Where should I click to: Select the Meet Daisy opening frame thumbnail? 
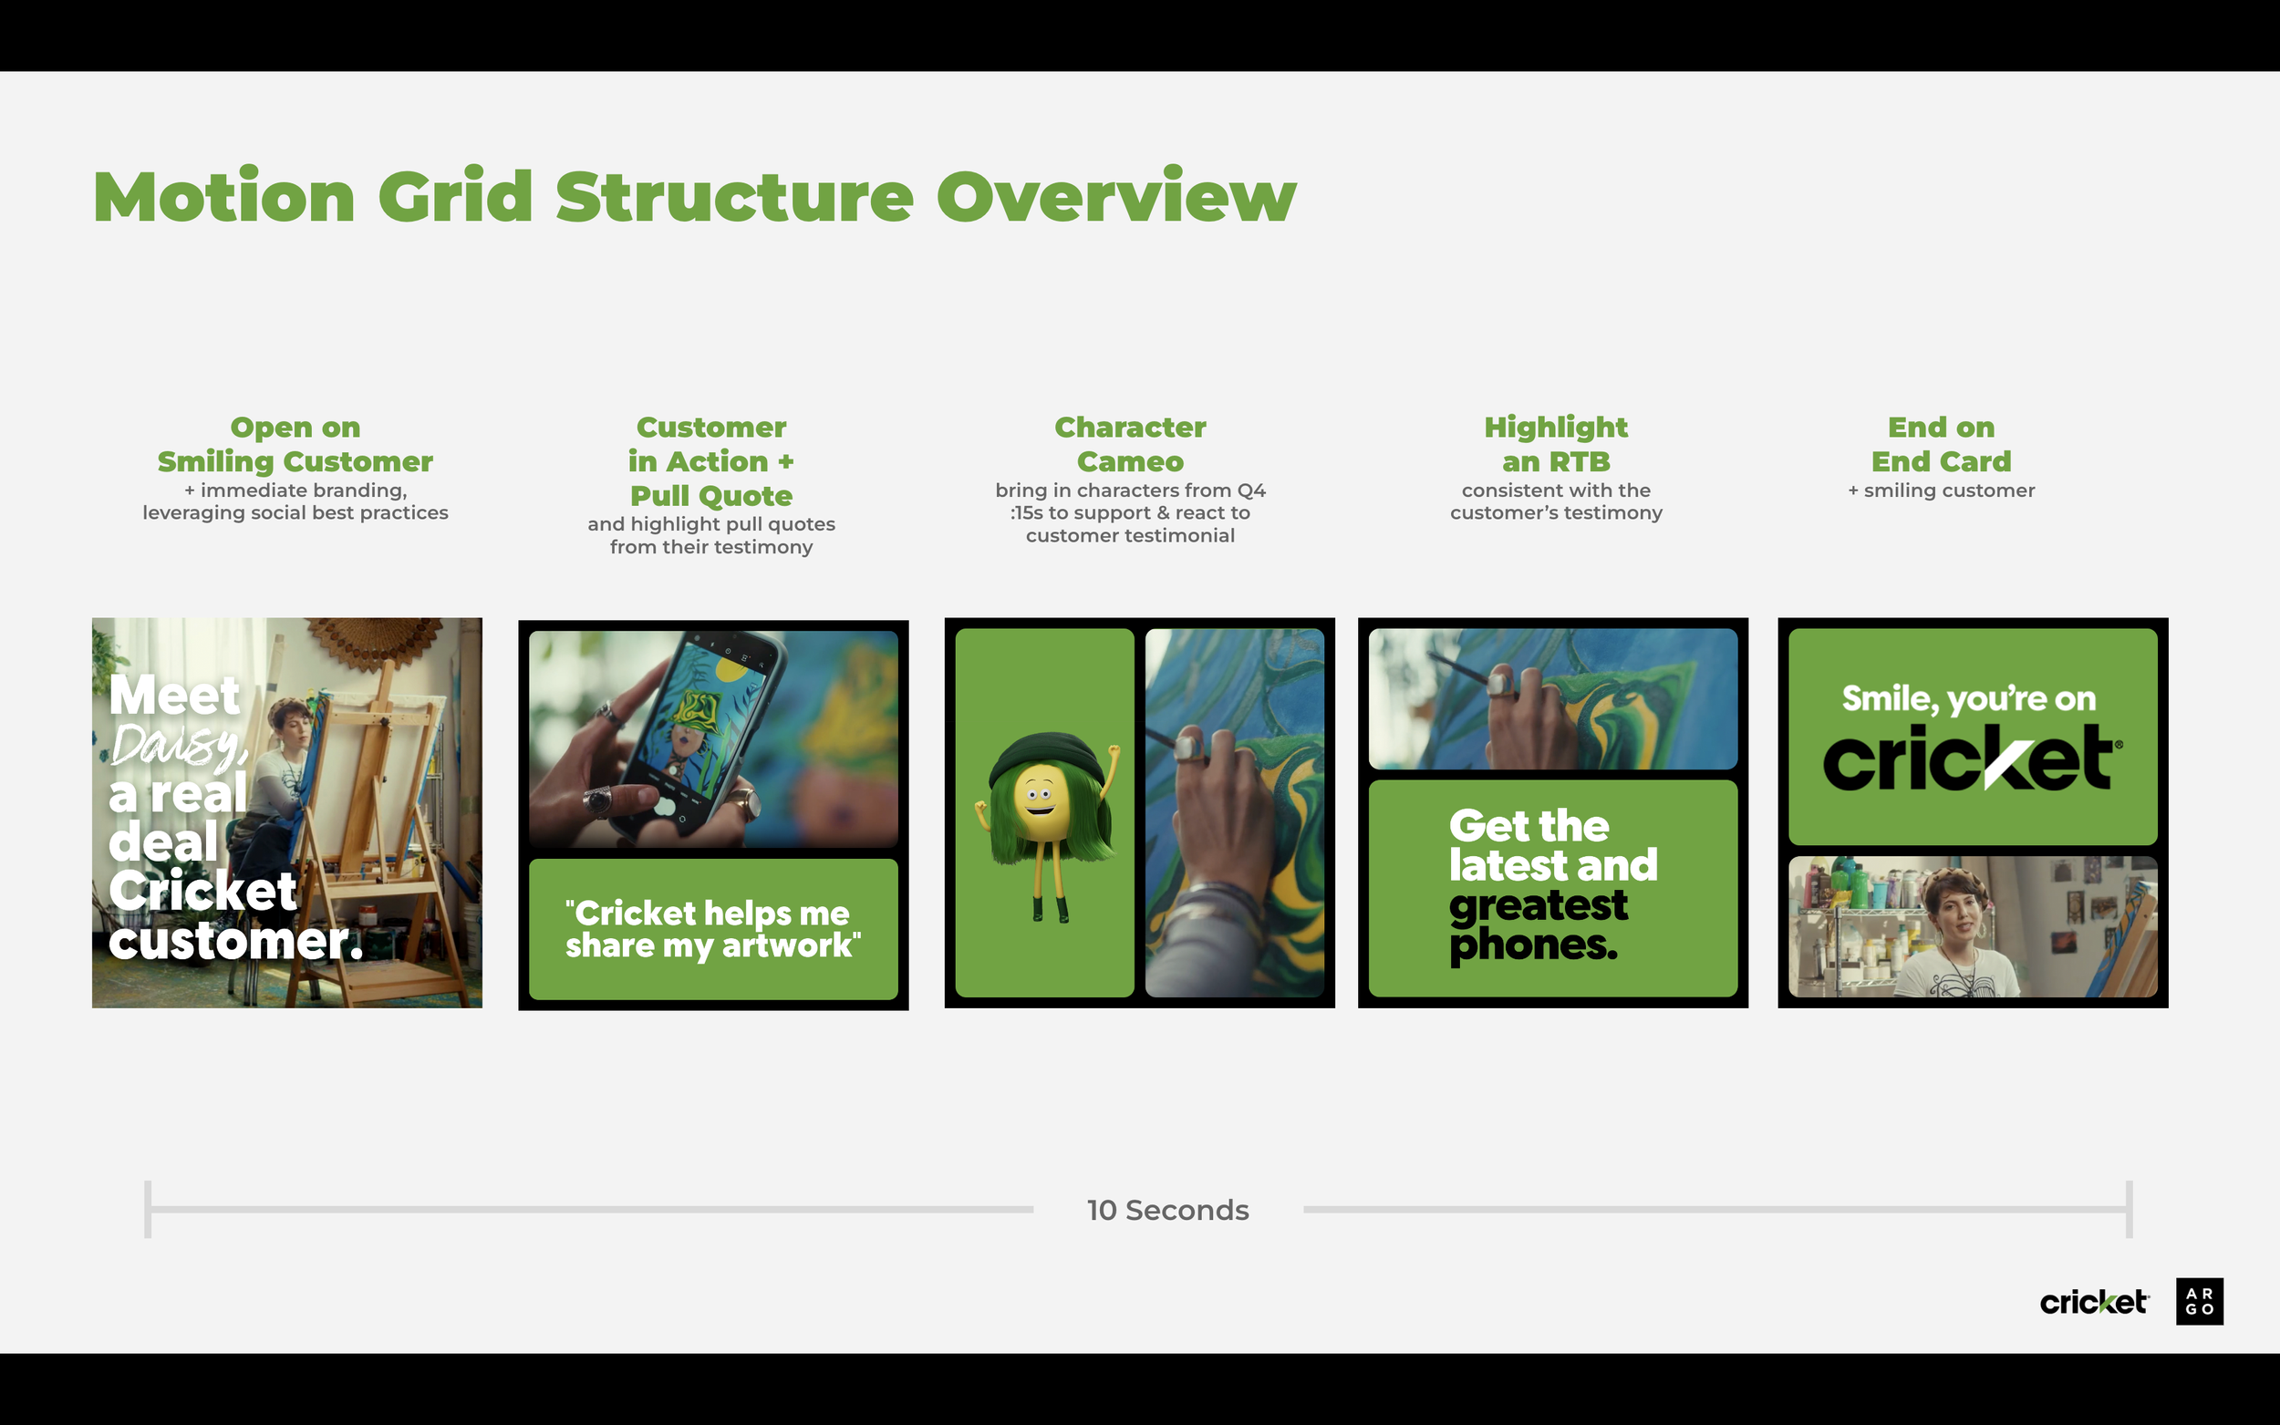[286, 812]
